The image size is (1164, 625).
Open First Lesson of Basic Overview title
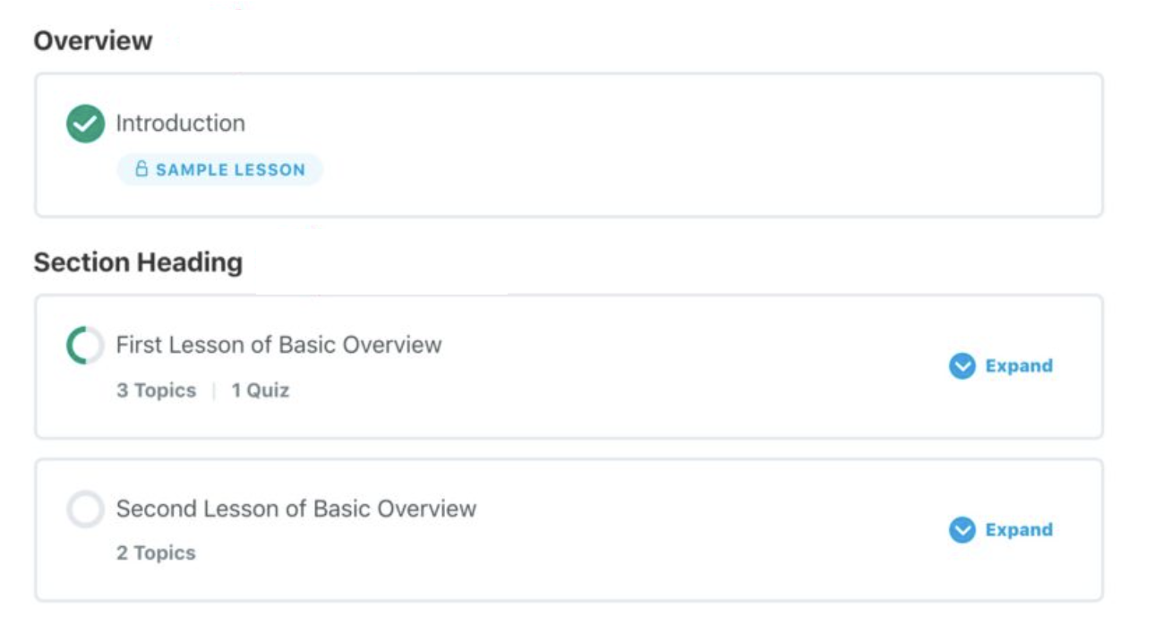point(278,346)
